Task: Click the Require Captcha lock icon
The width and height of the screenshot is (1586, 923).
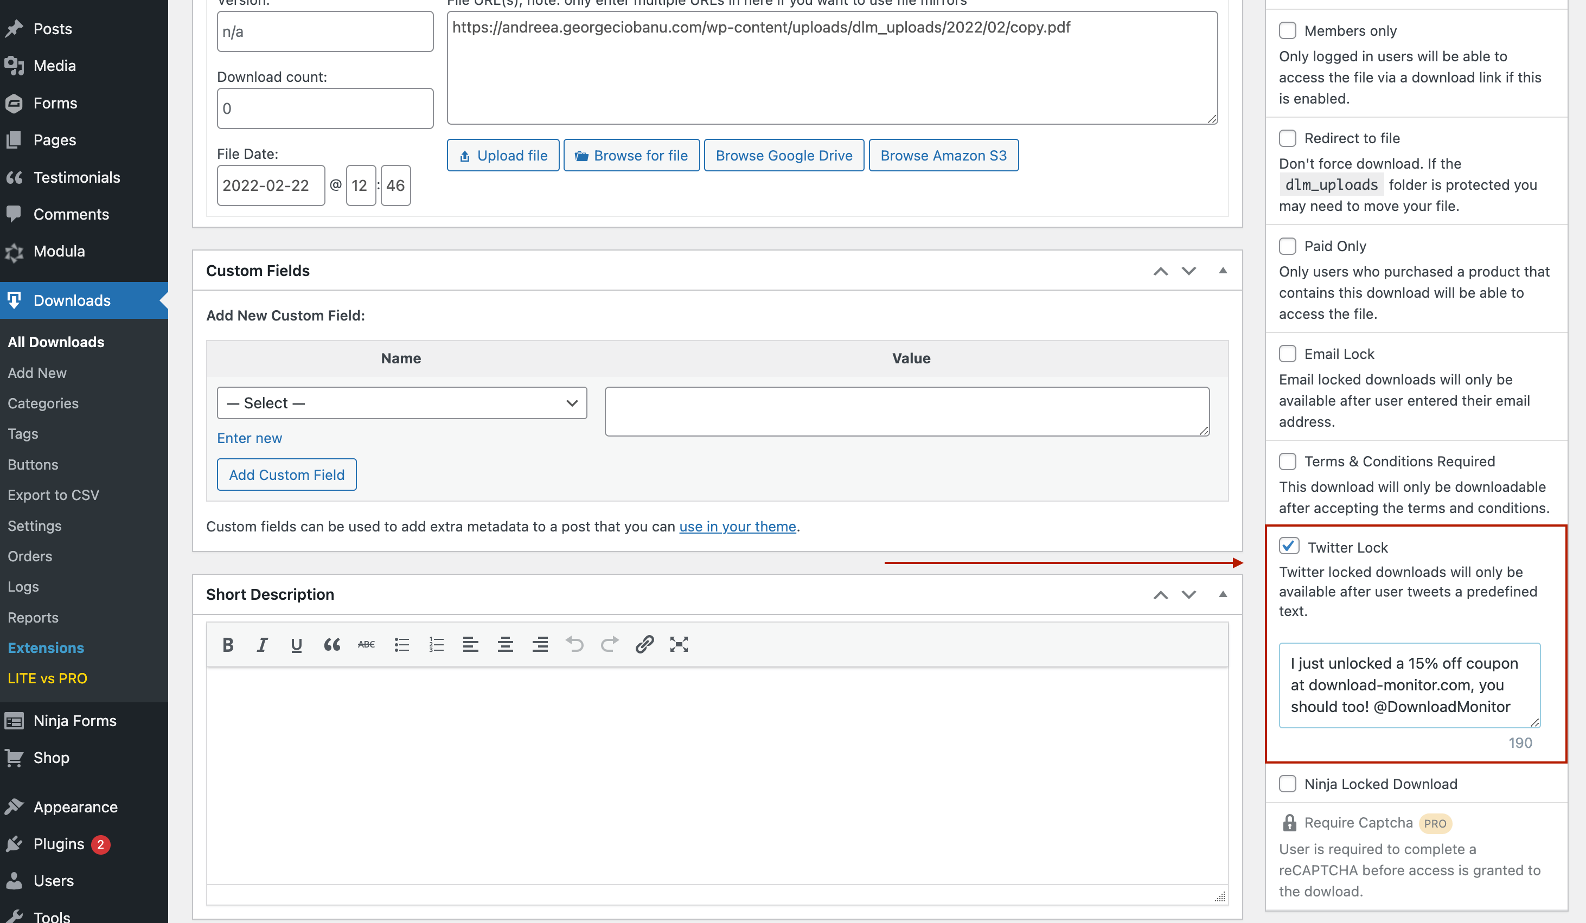Action: 1289,822
